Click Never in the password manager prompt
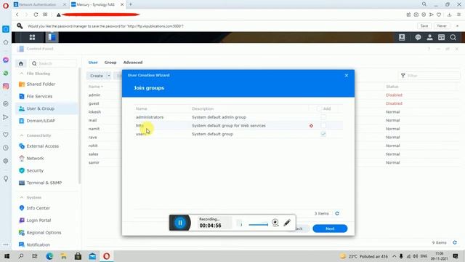This screenshot has width=465, height=262. 442,26
